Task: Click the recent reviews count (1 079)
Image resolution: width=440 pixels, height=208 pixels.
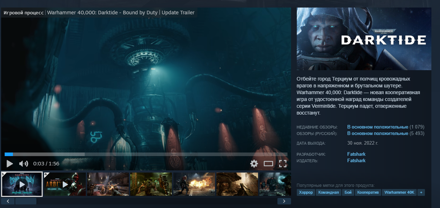Action: 417,127
